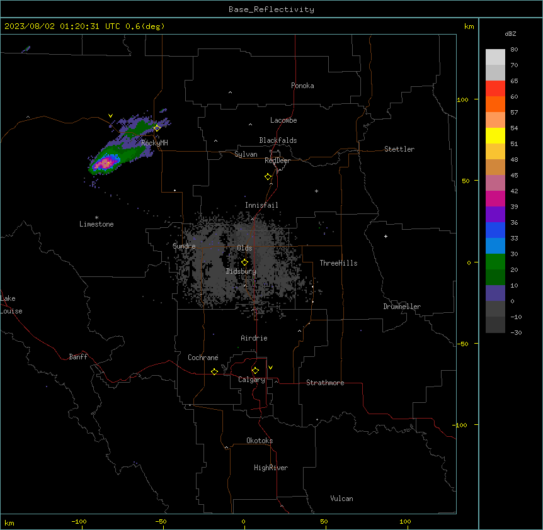
Task: Select the magenta 39-42 dBZ legend swatch
Action: click(495, 198)
